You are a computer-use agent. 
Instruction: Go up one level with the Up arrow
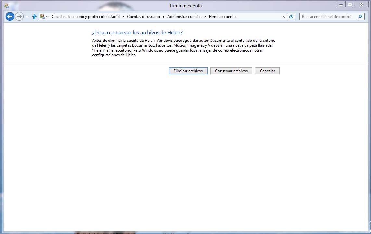(x=34, y=17)
